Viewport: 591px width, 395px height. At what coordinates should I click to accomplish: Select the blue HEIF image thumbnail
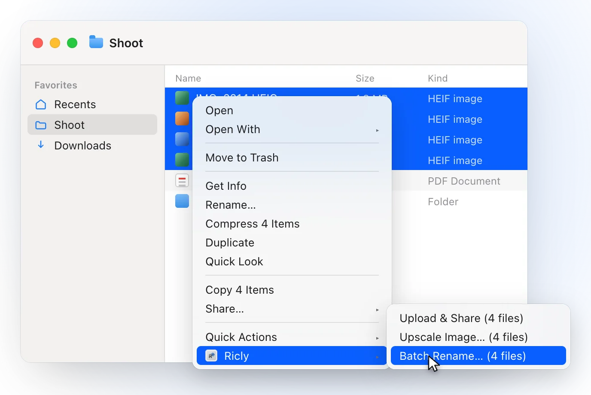coord(182,139)
